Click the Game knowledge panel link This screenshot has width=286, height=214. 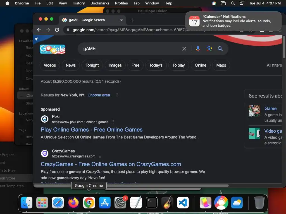(x=270, y=108)
